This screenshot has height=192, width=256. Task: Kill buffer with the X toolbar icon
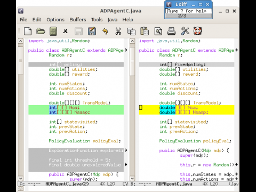[x=65, y=31]
